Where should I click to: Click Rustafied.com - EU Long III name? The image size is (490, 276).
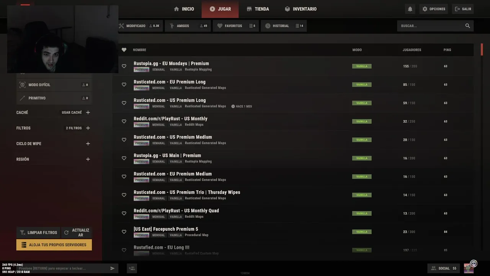pyautogui.click(x=162, y=248)
